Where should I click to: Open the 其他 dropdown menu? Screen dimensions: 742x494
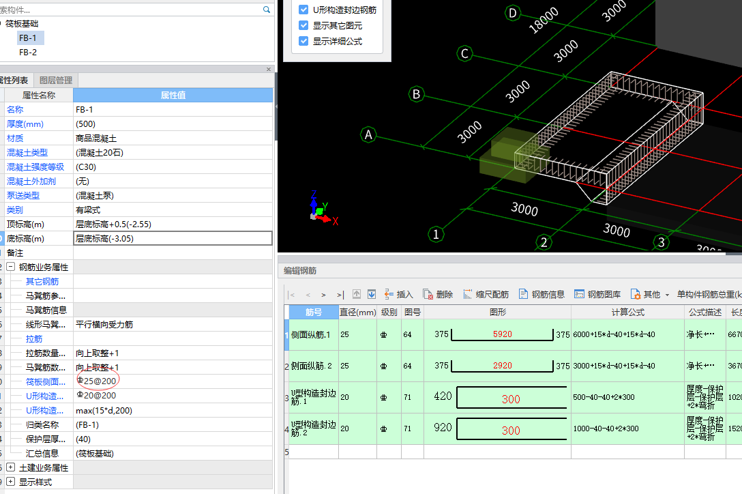[x=650, y=294]
